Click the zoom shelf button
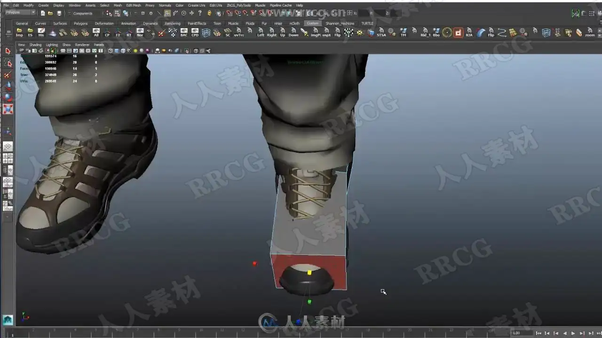Image resolution: width=602 pixels, height=338 pixels. 590,32
